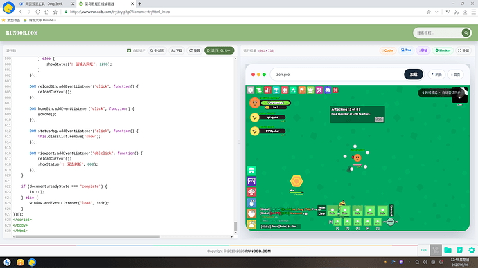Click the taskbar clock and date
The image size is (478, 268).
pos(460,262)
